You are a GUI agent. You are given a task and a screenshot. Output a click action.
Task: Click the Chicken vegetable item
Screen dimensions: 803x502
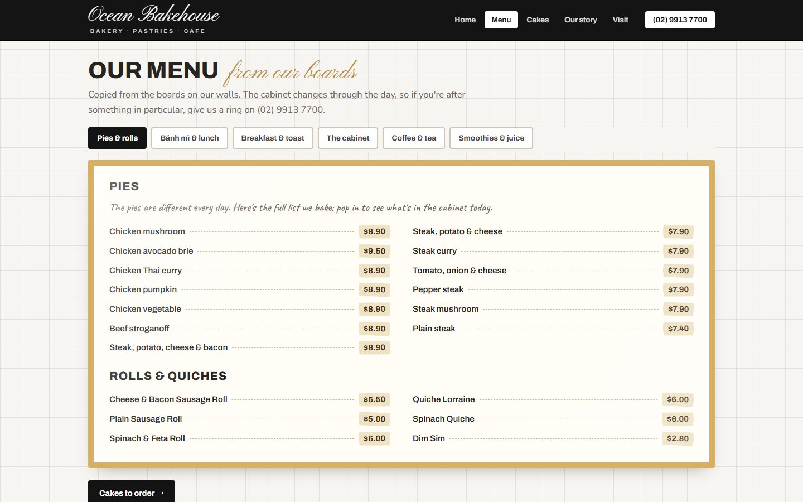(250, 309)
